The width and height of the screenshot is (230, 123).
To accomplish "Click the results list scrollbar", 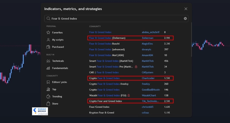I will click(x=191, y=40).
